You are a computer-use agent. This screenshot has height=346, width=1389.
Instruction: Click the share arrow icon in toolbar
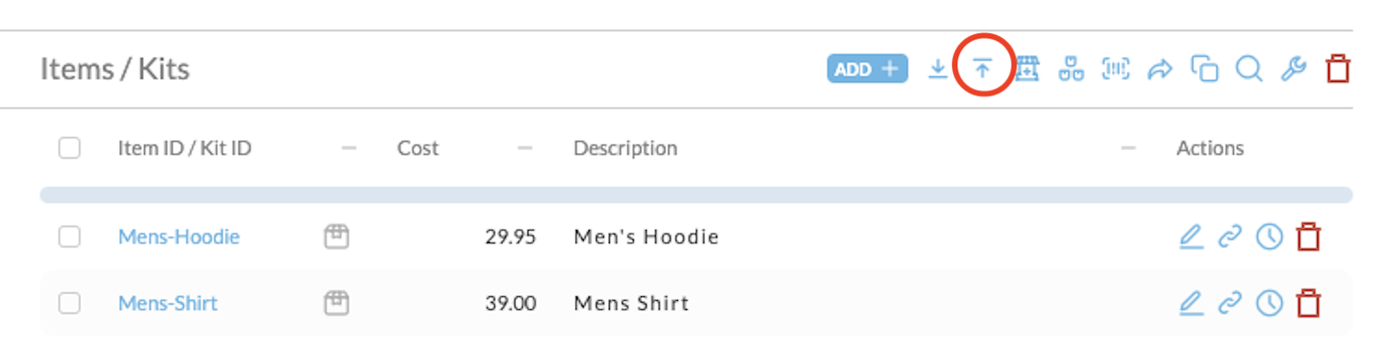click(1160, 69)
